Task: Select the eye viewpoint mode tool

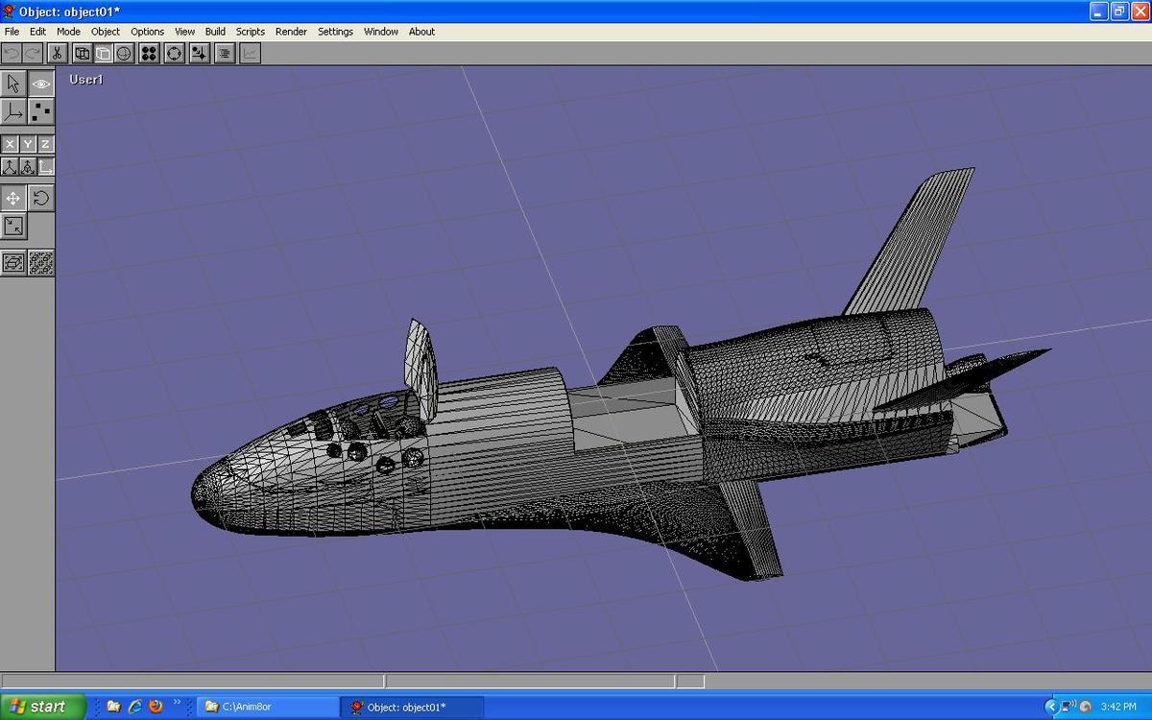Action: tap(40, 84)
